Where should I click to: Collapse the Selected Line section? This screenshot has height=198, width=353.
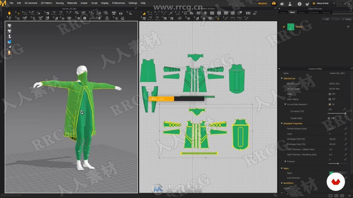pos(282,78)
